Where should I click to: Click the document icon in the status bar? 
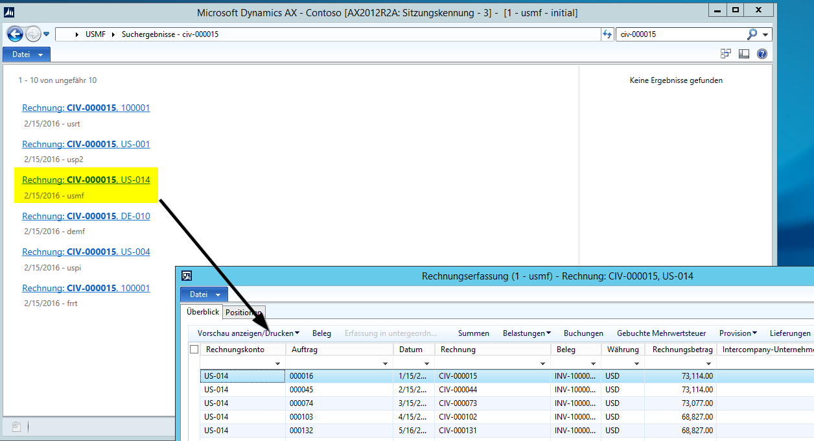(x=17, y=426)
